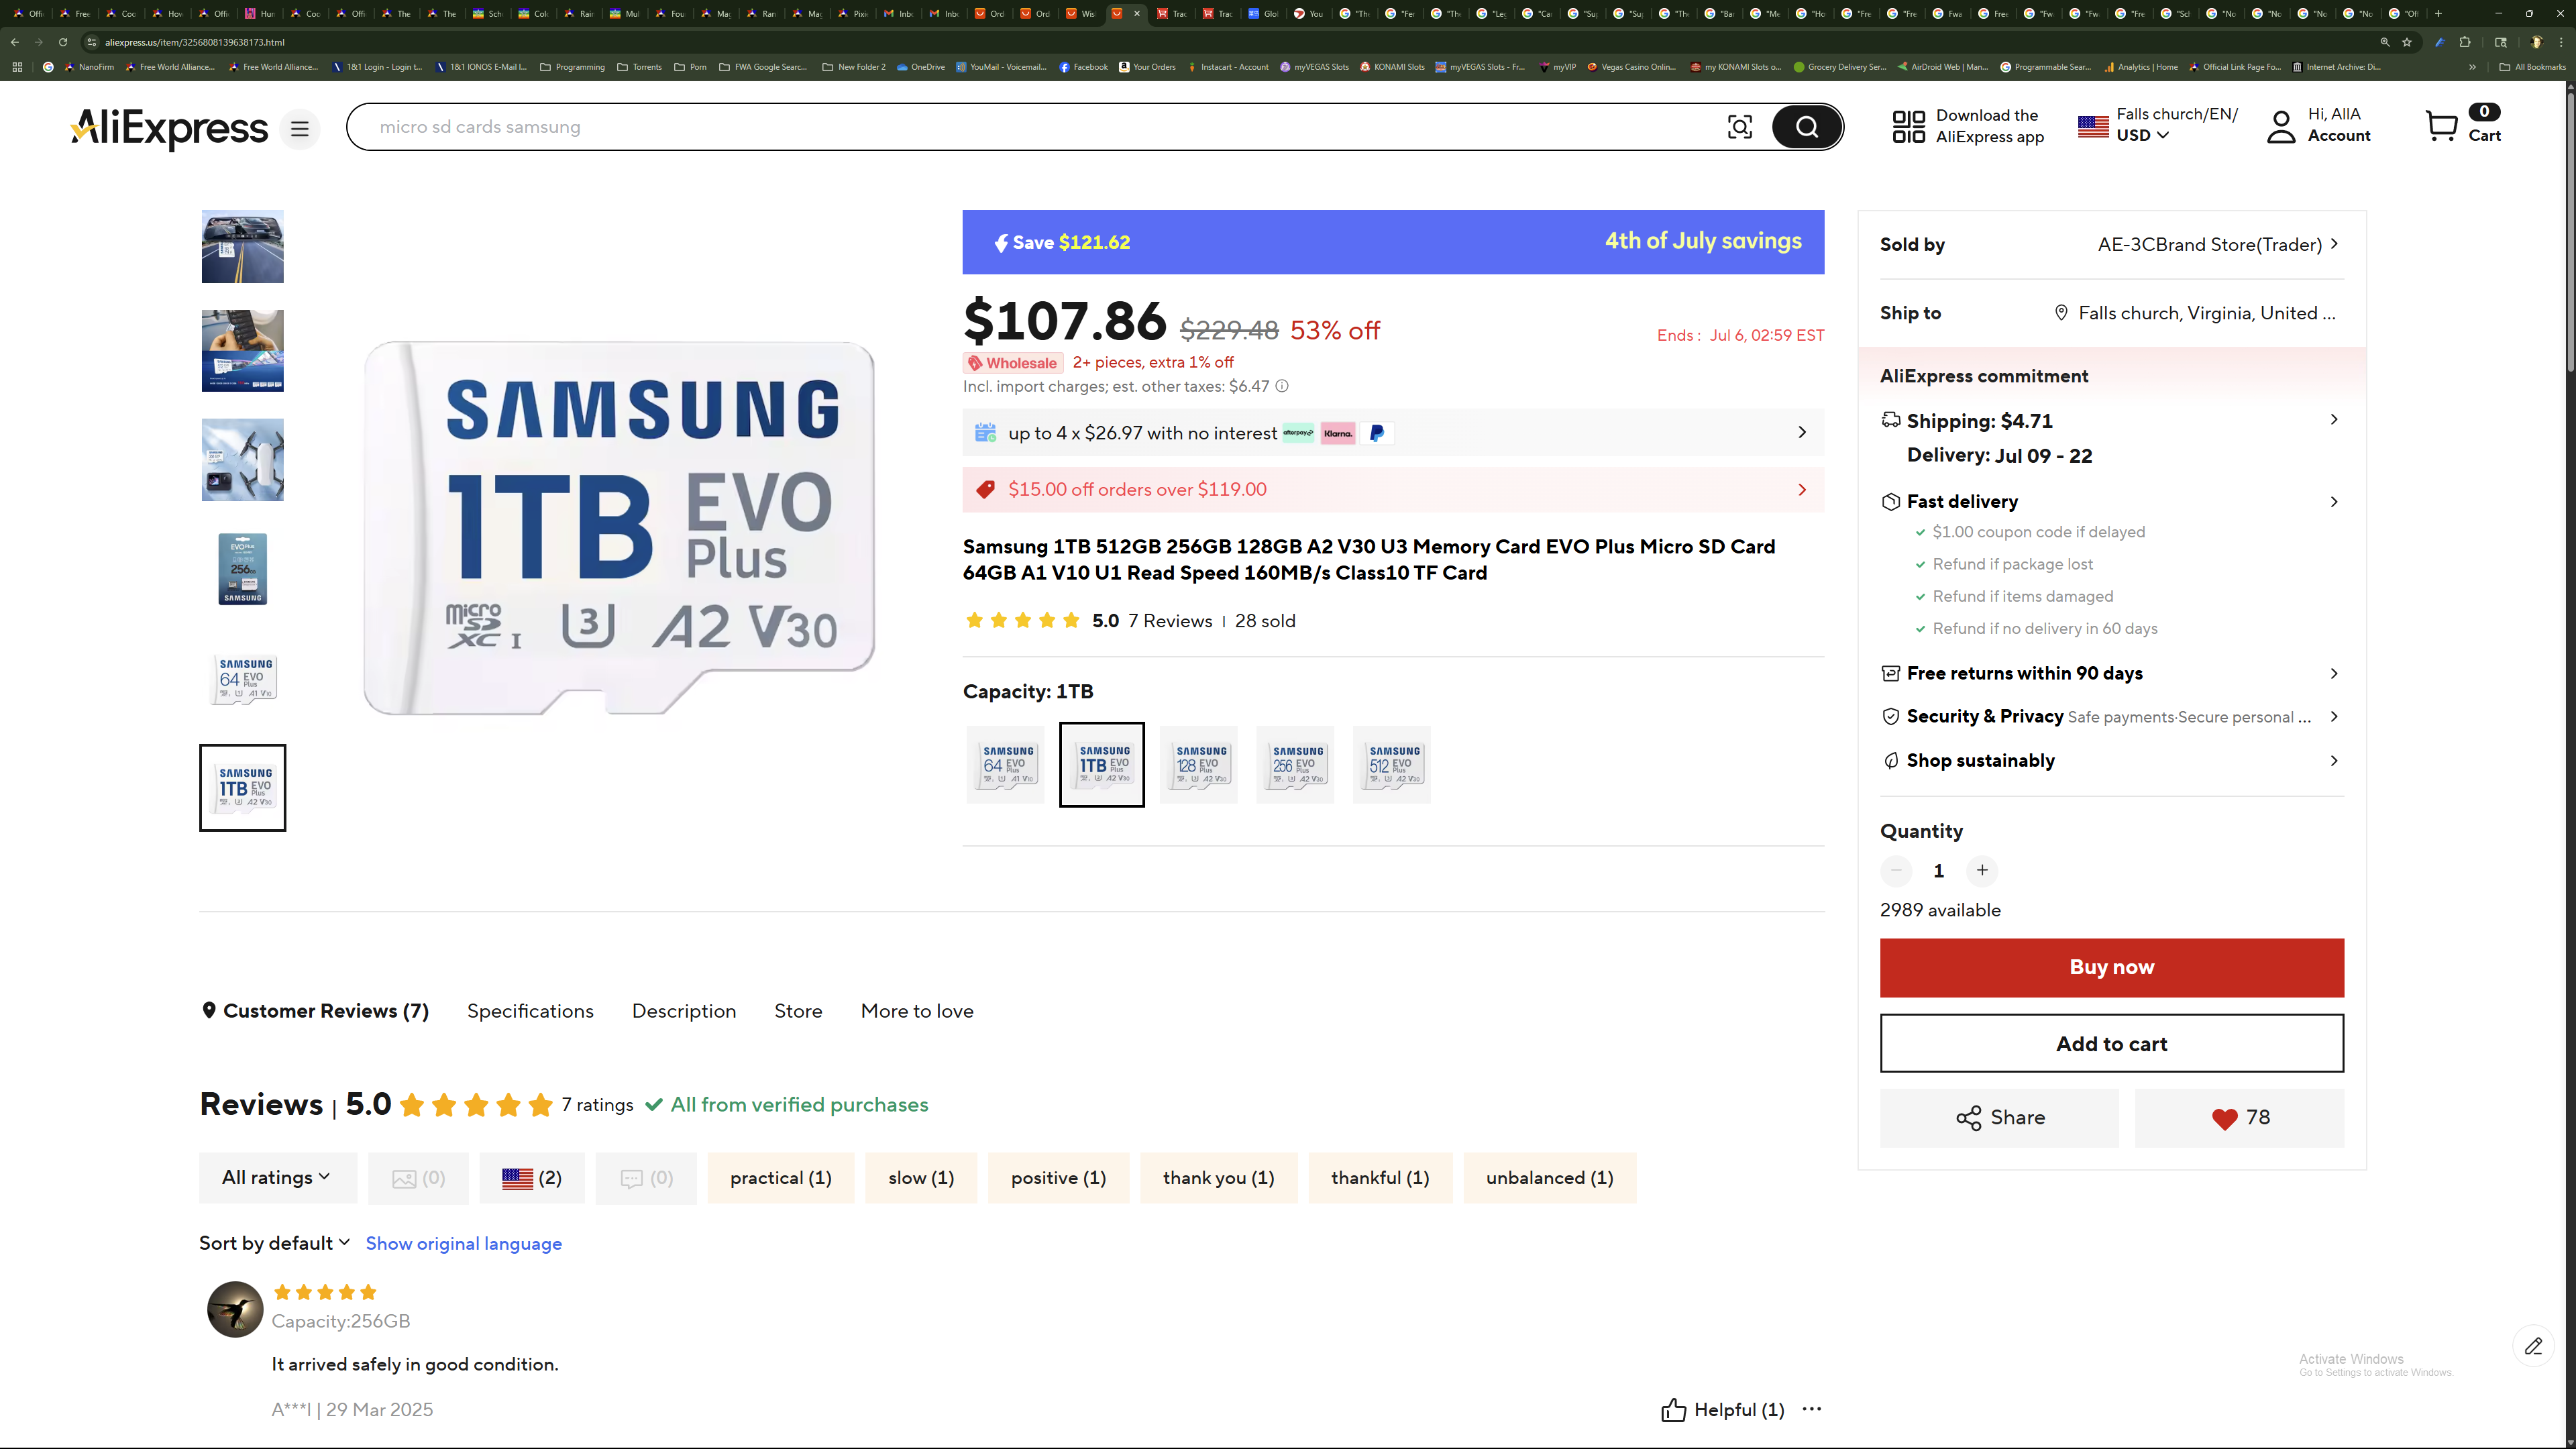Screen dimensions: 2576x1449
Task: Select the 64GB capacity option
Action: pos(1005,765)
